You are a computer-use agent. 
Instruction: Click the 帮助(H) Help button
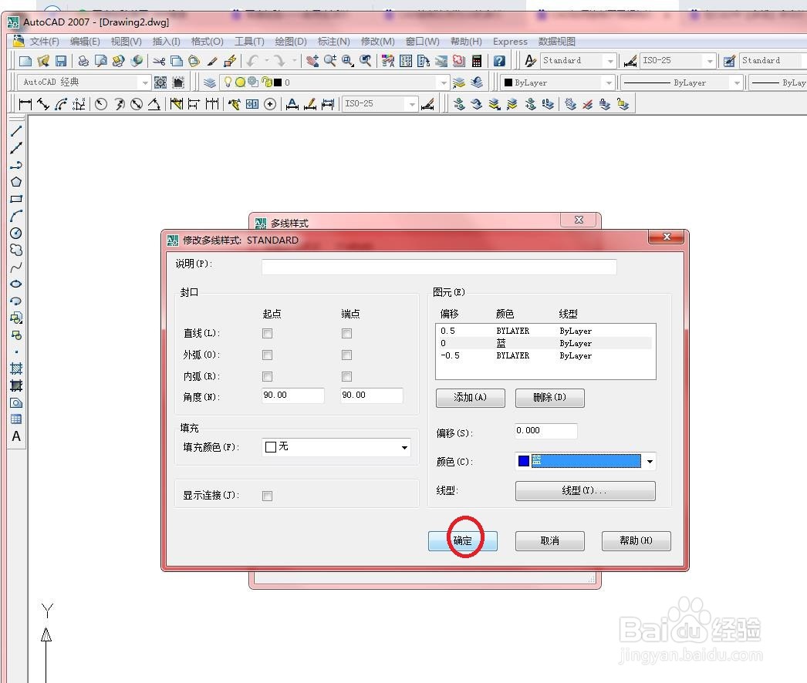pos(636,541)
